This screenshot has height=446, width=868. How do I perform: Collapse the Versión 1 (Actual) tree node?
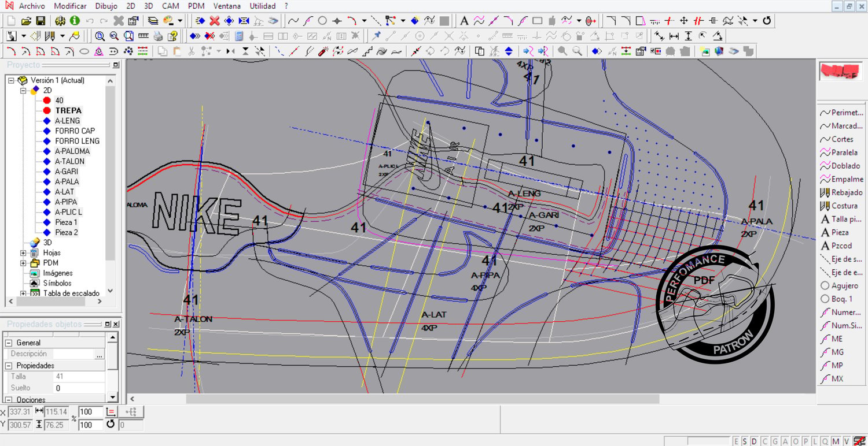11,80
